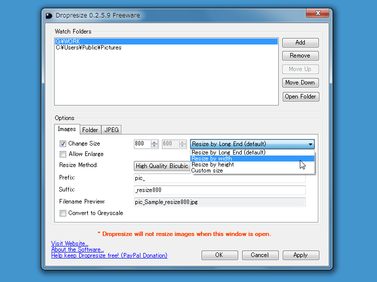
Task: Click the Filename Preview field
Action: pos(220,202)
